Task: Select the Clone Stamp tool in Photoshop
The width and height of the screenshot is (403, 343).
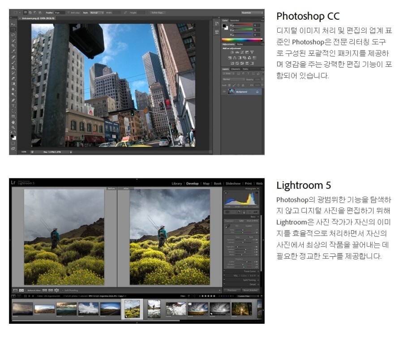Action: pos(13,67)
